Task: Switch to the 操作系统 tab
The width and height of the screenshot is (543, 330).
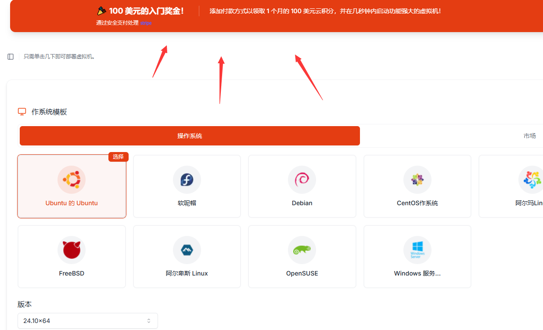Action: 190,136
